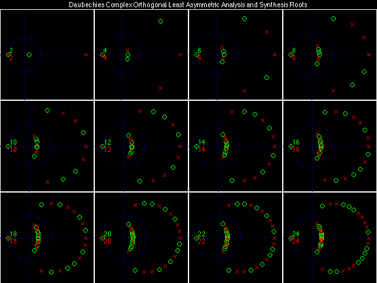Click the red label 8
Image resolution: width=377 pixels, height=283 pixels.
294,58
